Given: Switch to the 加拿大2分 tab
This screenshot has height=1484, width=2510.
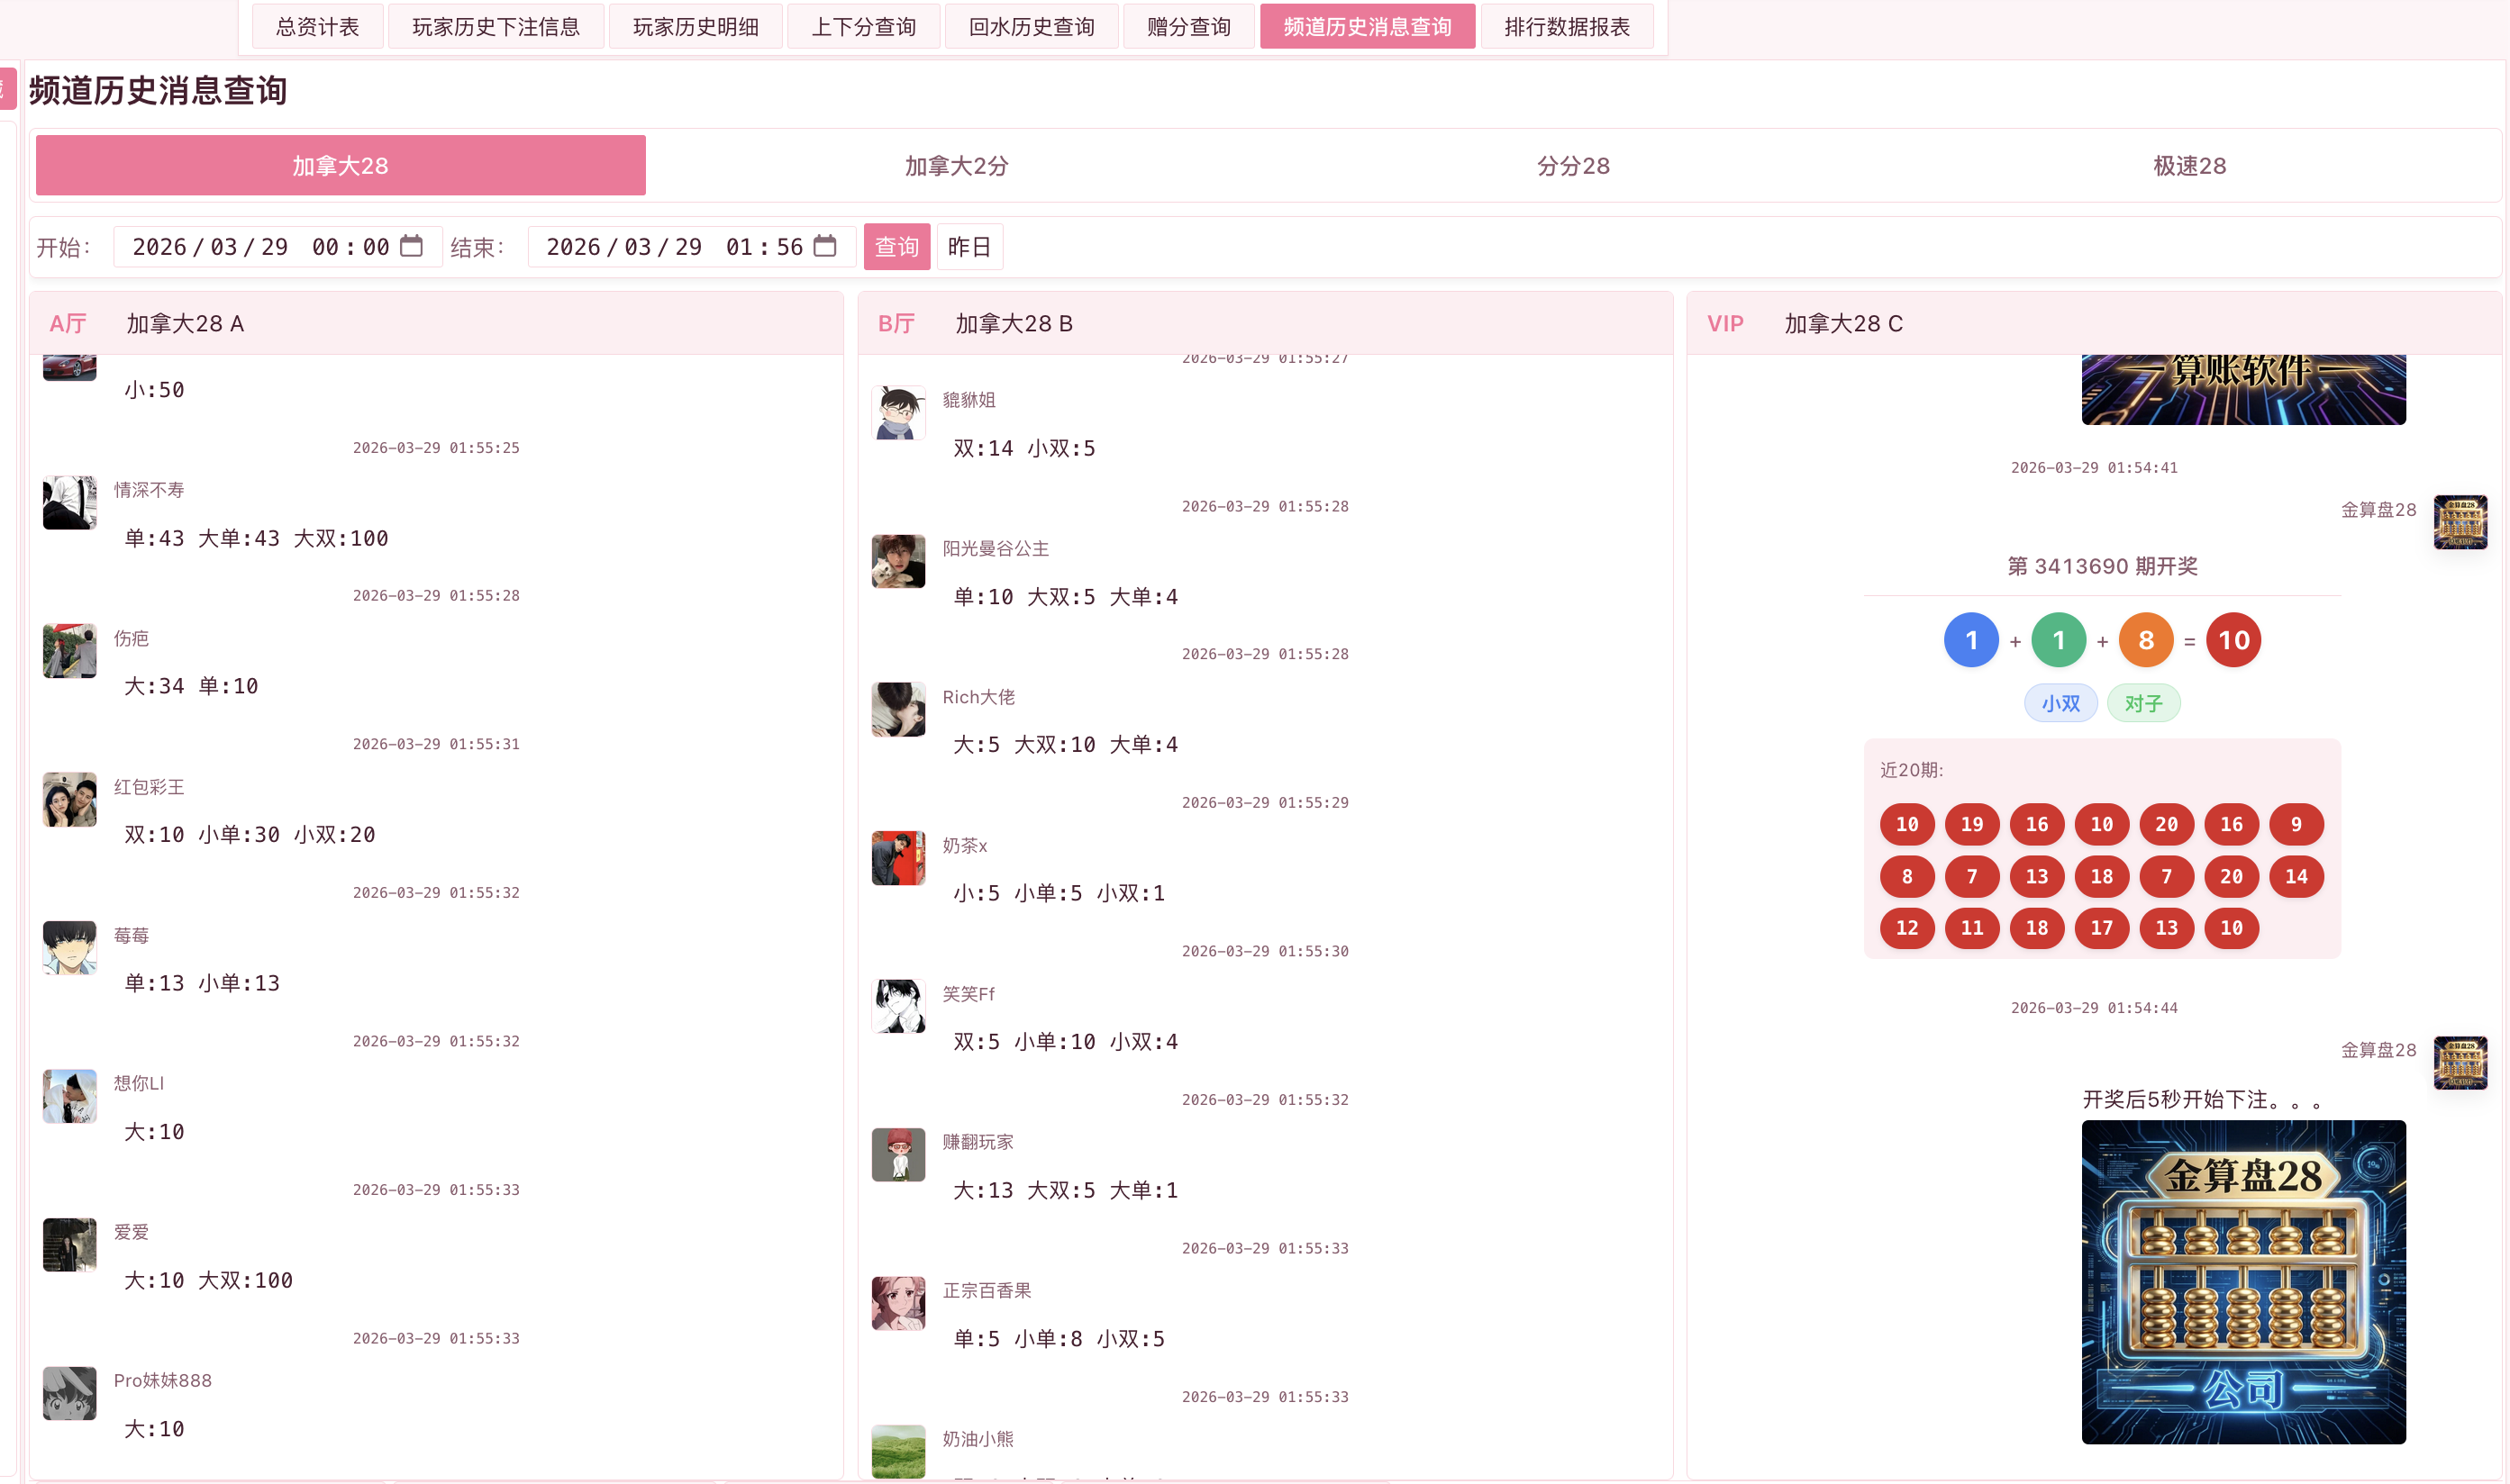Looking at the screenshot, I should pyautogui.click(x=957, y=166).
